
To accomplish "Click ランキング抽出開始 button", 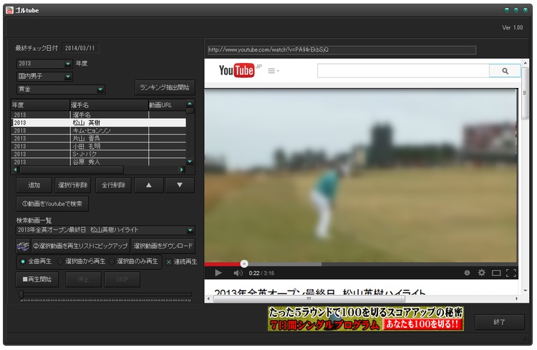I will click(x=165, y=87).
